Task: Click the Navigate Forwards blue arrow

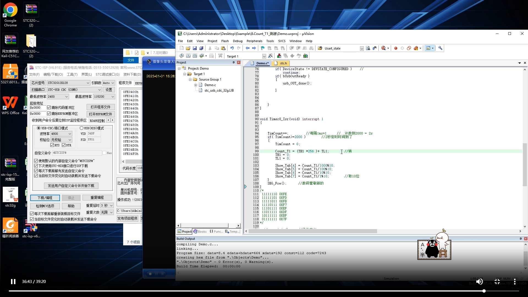Action: click(x=254, y=48)
